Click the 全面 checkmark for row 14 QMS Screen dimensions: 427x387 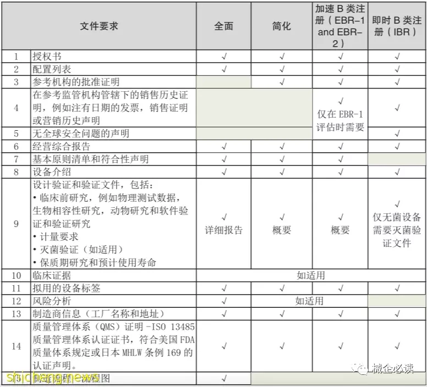tap(224, 346)
